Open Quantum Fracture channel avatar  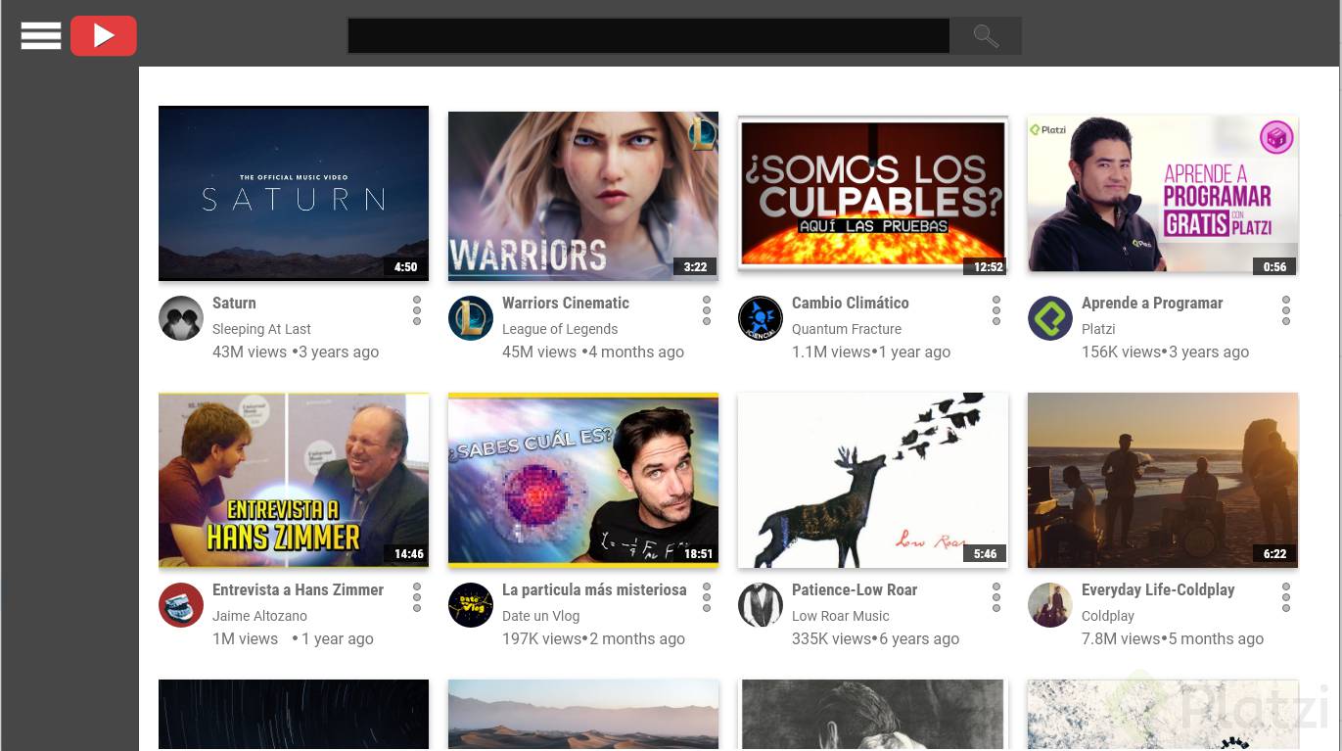pyautogui.click(x=761, y=318)
